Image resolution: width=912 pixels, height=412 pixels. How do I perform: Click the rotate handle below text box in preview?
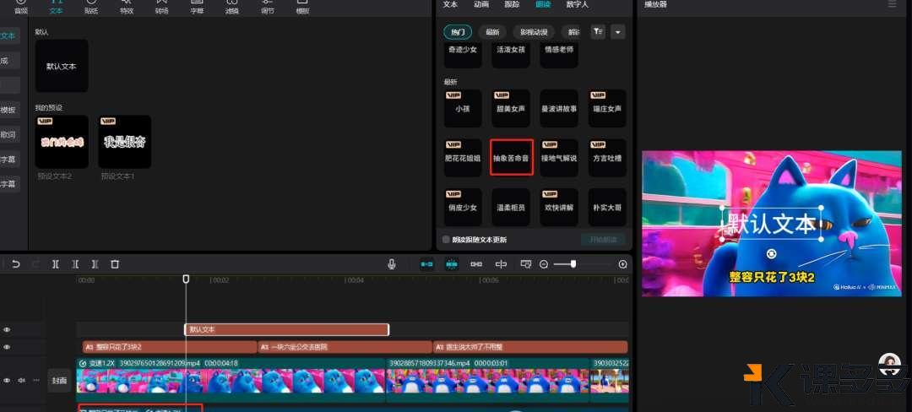(771, 254)
